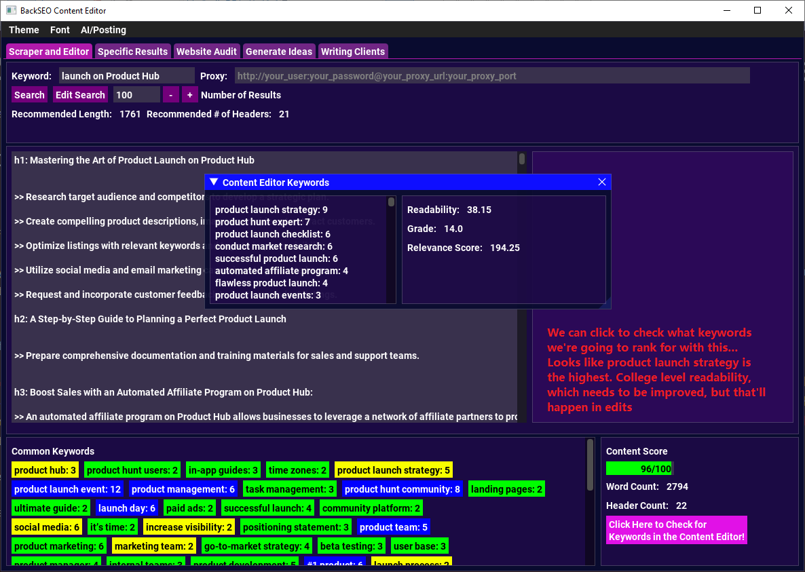Click the 'product hunt community: 8' keyword tag
Viewport: 805px width, 572px height.
pyautogui.click(x=402, y=489)
